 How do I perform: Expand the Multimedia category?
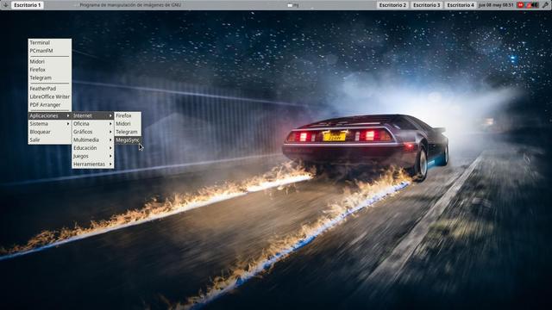click(92, 139)
